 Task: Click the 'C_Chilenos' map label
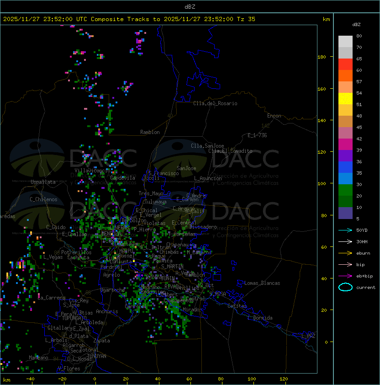(x=43, y=199)
